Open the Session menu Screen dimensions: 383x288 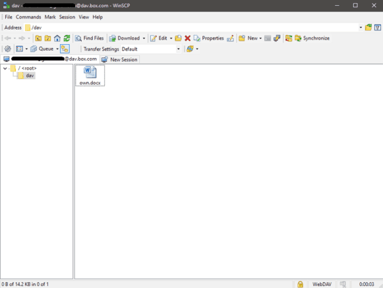[x=67, y=17]
